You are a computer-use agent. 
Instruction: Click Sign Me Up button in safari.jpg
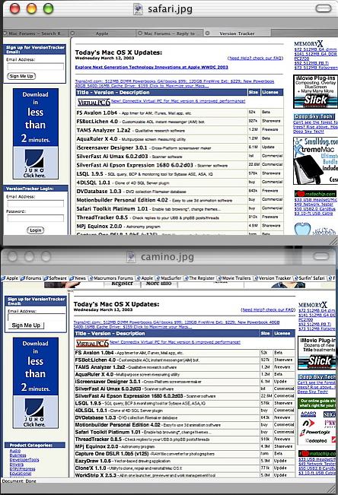(21, 76)
